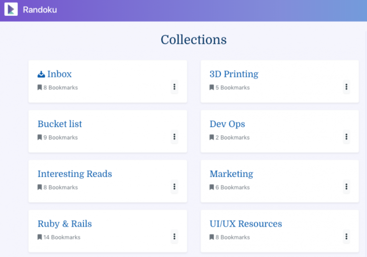Click the Randoku brand name in header
Viewport: 367px width, 257px height.
pos(40,10)
